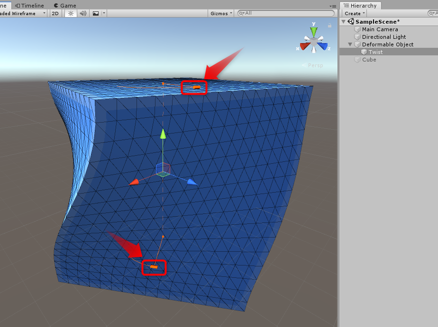The image size is (438, 327).
Task: Click the red X move arrow handle
Action: point(134,182)
